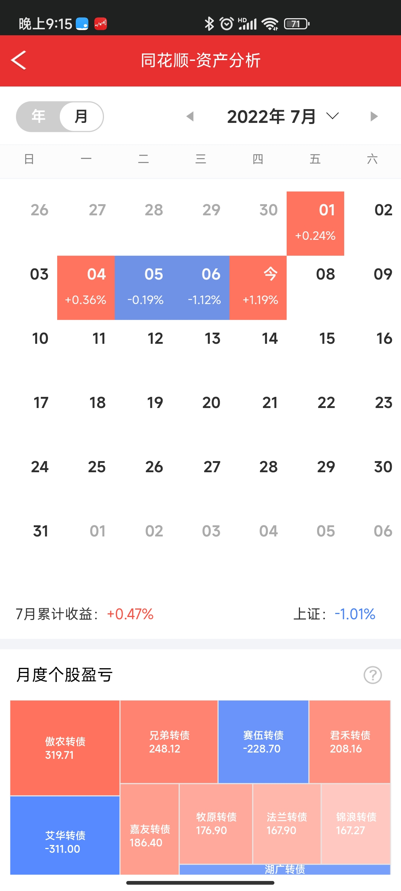Tap the back arrow in header

coord(19,60)
